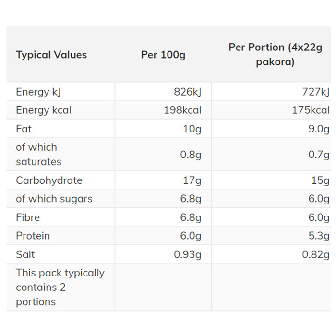Click the Per Portion (4x22g pakora) header
This screenshot has height=336, width=336.
tap(275, 54)
